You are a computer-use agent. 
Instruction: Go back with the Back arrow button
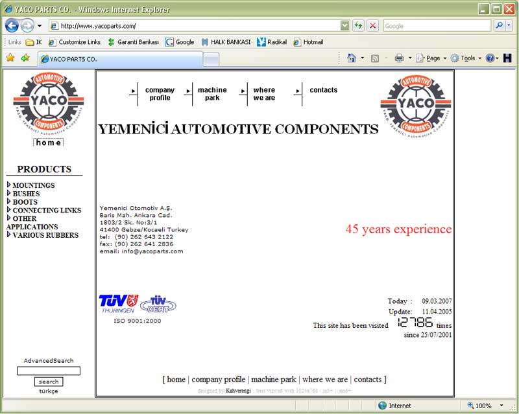tap(12, 25)
